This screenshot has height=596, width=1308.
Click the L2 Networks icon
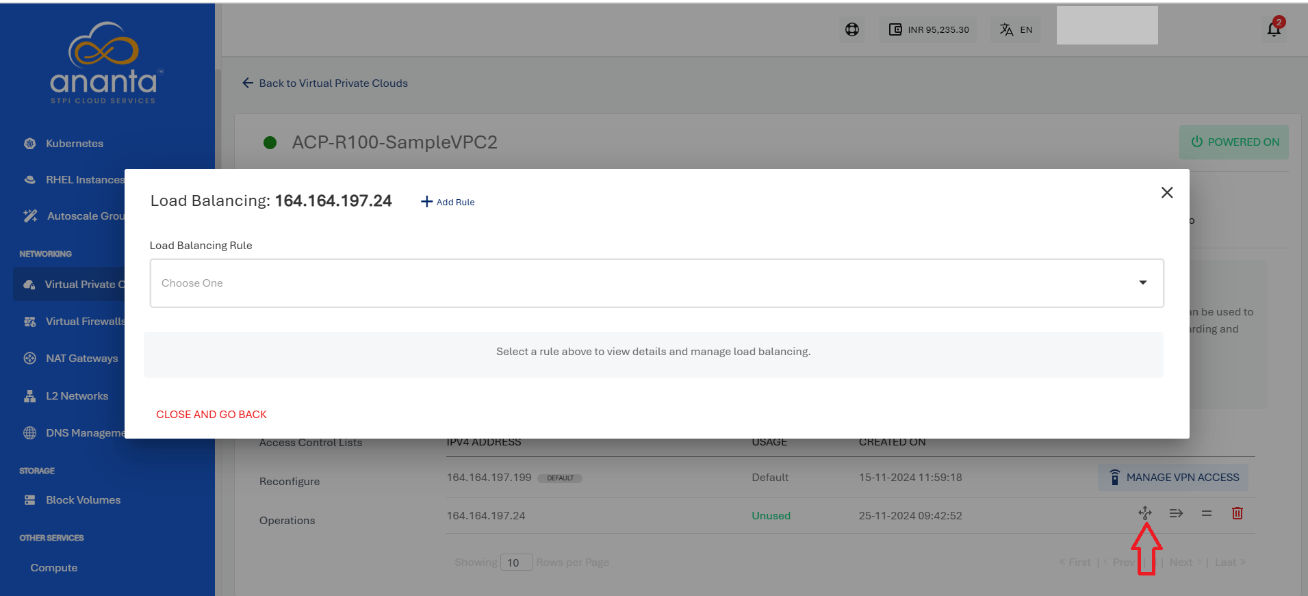pyautogui.click(x=29, y=396)
